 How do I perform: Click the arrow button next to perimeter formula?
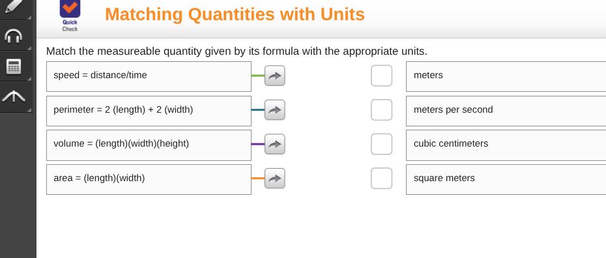coord(275,110)
